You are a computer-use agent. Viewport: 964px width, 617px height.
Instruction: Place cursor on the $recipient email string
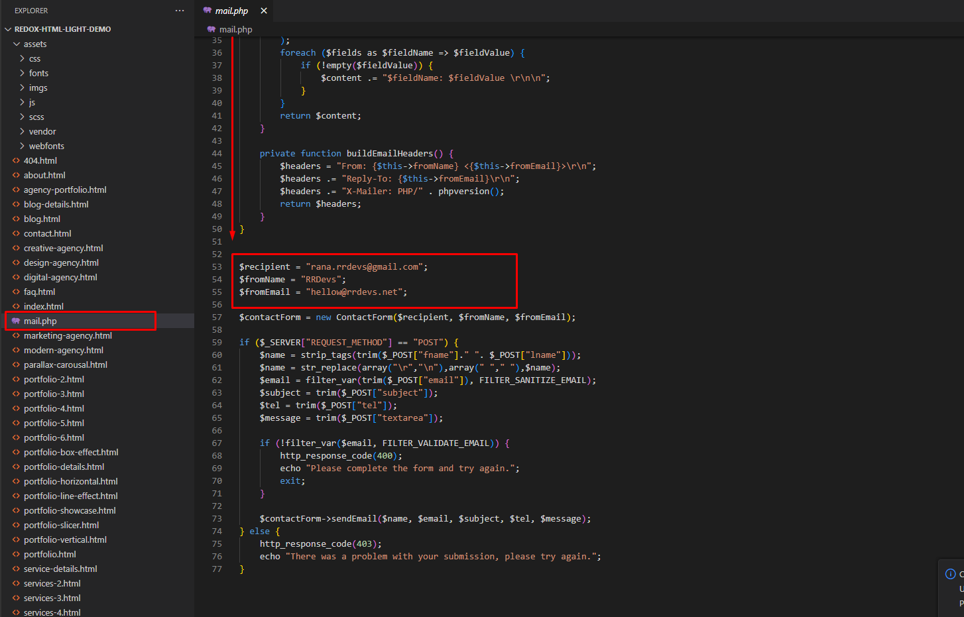[x=365, y=266]
